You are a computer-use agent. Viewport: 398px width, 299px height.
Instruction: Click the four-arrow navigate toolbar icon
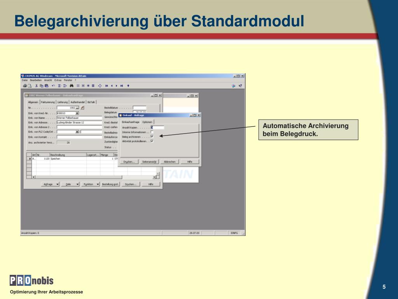pyautogui.click(x=100, y=86)
